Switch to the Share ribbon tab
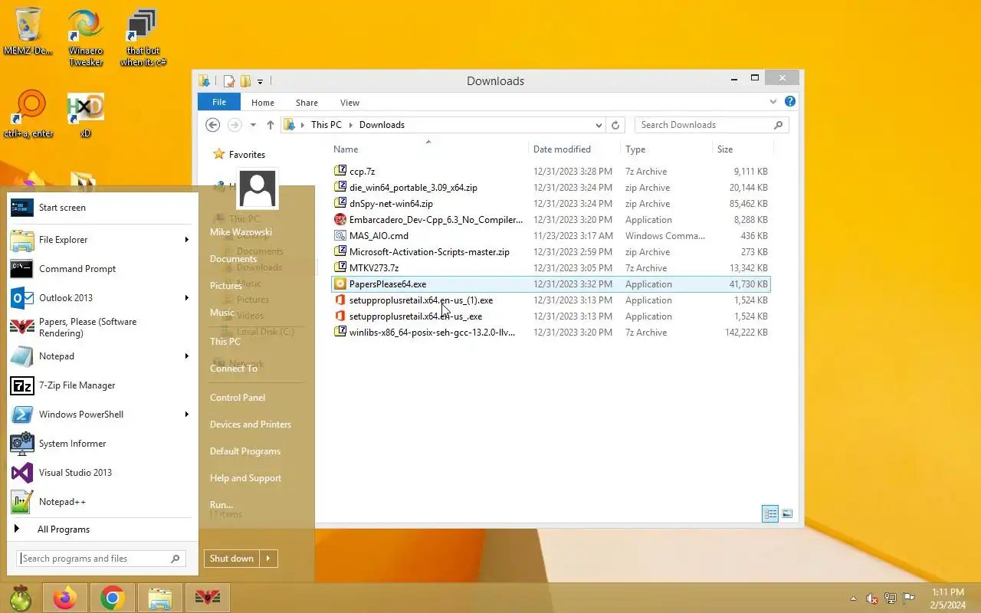The width and height of the screenshot is (981, 613). click(x=307, y=103)
